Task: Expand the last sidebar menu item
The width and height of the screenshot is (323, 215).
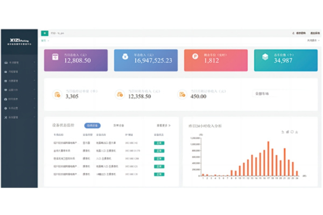Action: pyautogui.click(x=19, y=117)
